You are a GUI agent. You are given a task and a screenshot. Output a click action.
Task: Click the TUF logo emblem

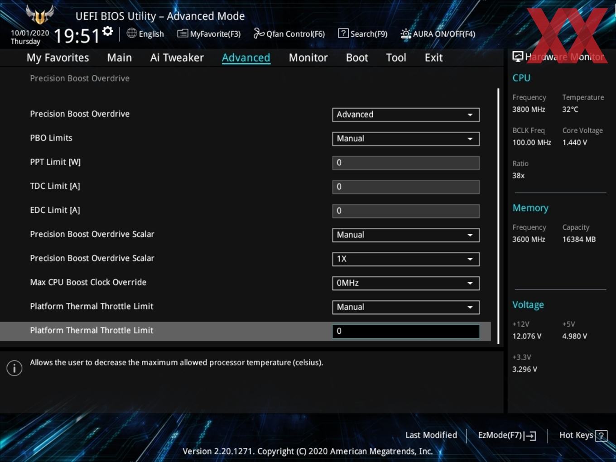tap(40, 14)
